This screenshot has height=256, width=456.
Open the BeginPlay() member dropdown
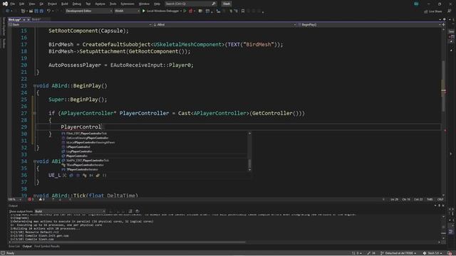point(369,25)
